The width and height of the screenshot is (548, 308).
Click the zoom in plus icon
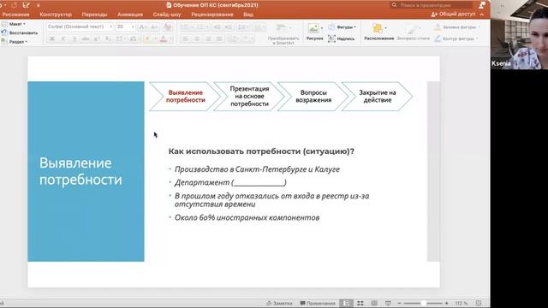(447, 304)
